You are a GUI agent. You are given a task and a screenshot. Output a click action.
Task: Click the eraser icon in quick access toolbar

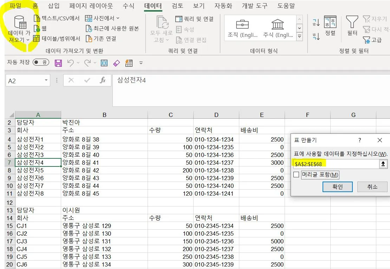click(x=116, y=63)
